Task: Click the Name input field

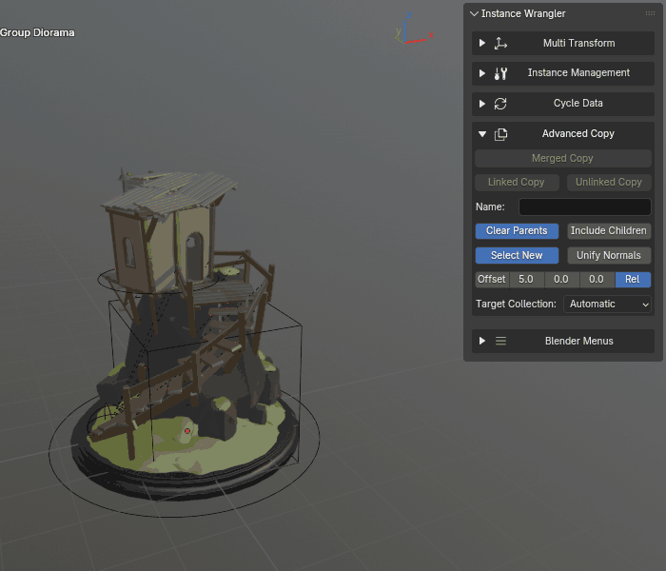Action: tap(585, 207)
